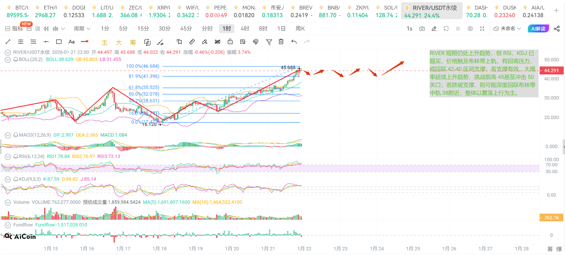The image size is (565, 255).
Task: Pick the Aa text annotation tool
Action: [x=72, y=42]
